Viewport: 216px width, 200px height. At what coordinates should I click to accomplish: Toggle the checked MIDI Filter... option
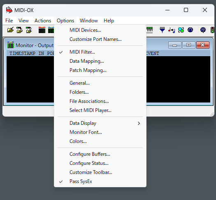click(x=100, y=52)
